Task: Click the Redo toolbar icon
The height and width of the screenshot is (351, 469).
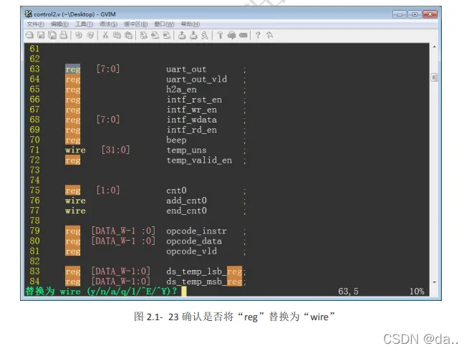Action: pos(90,35)
